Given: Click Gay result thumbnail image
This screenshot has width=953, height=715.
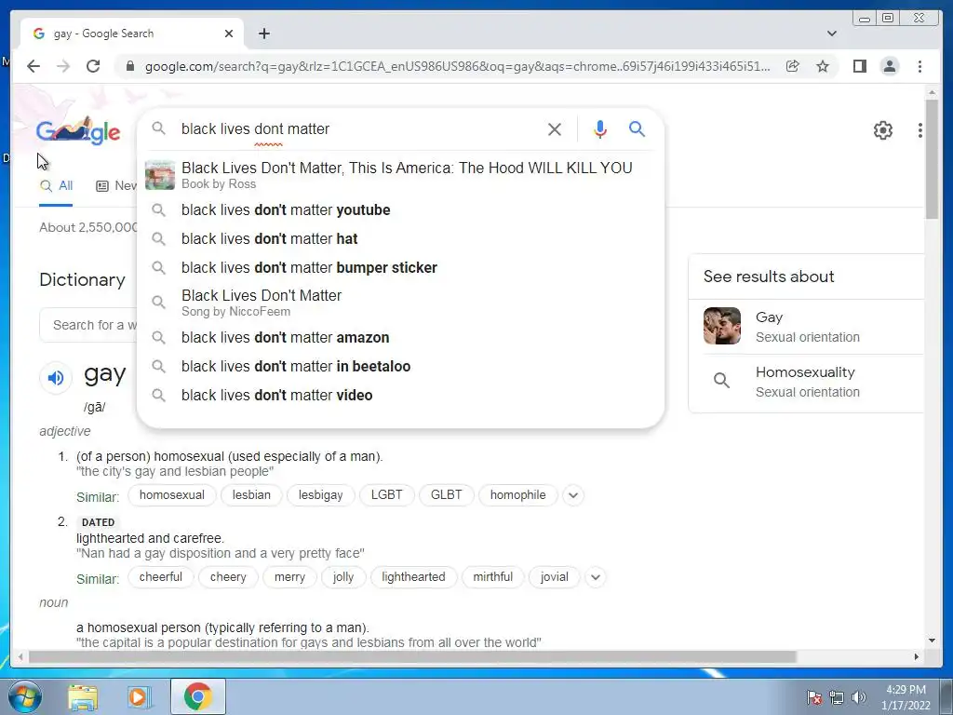Looking at the screenshot, I should click(722, 326).
